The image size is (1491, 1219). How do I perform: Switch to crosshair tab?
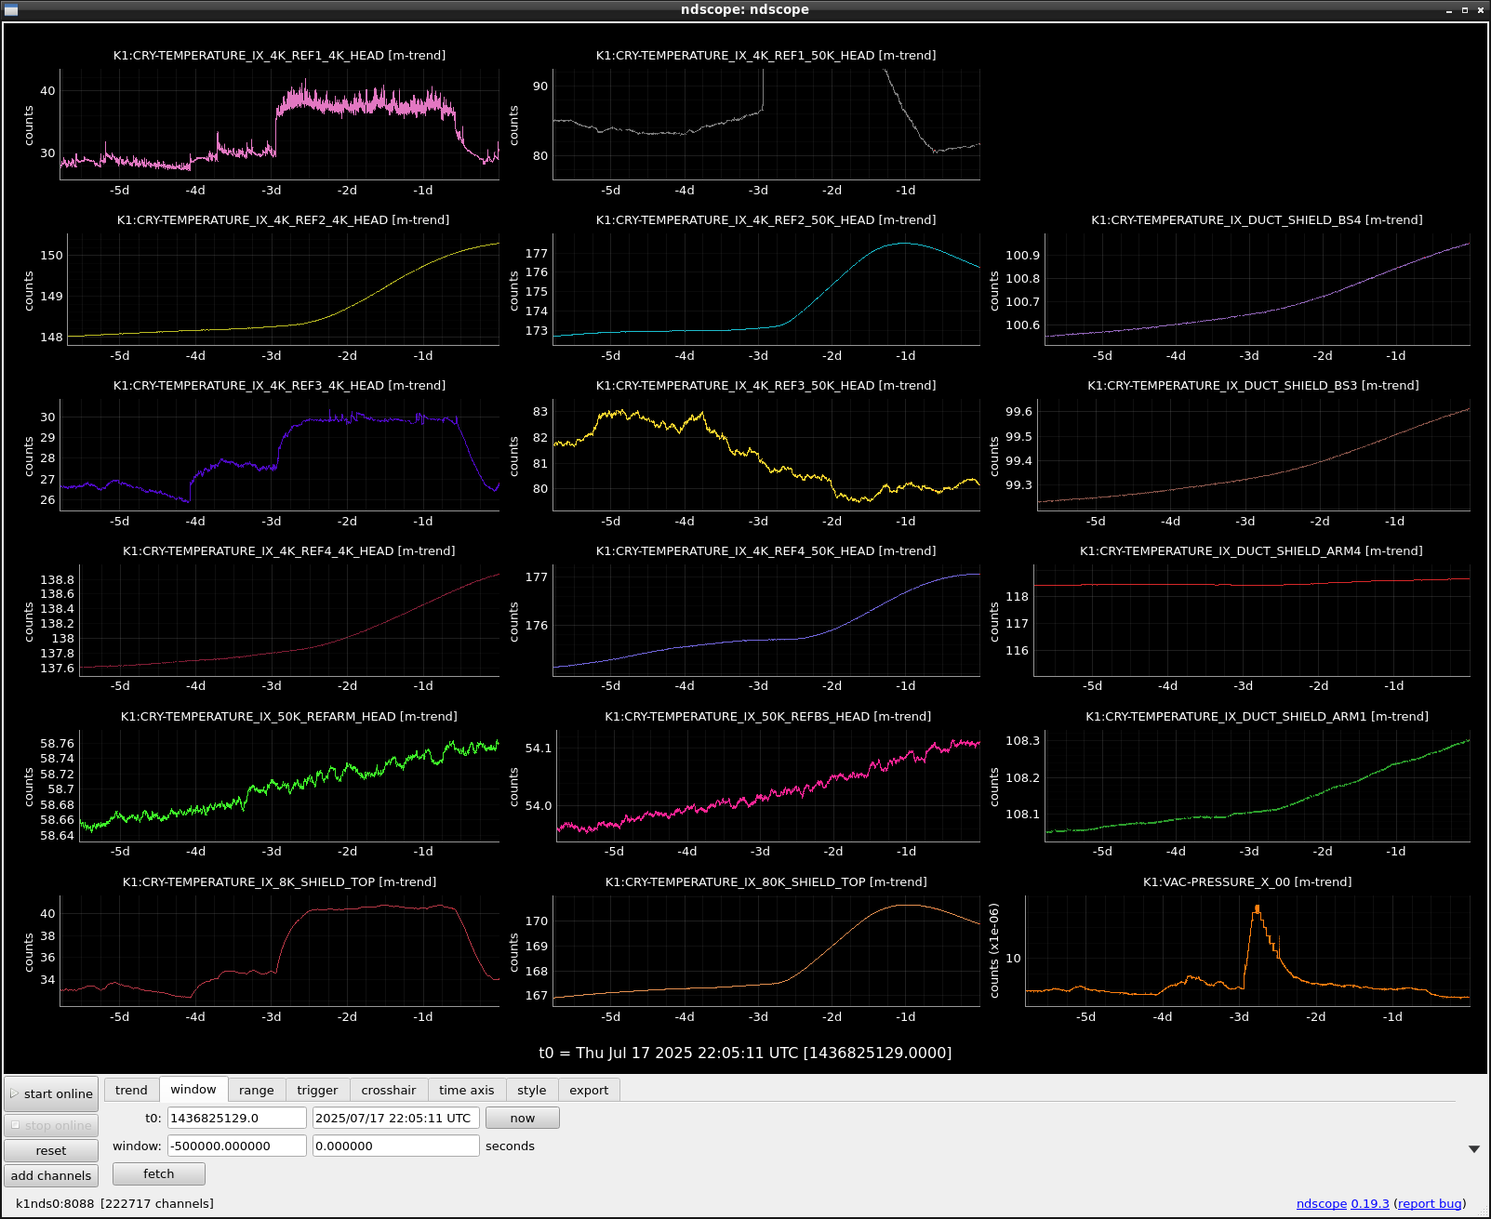pyautogui.click(x=389, y=1090)
